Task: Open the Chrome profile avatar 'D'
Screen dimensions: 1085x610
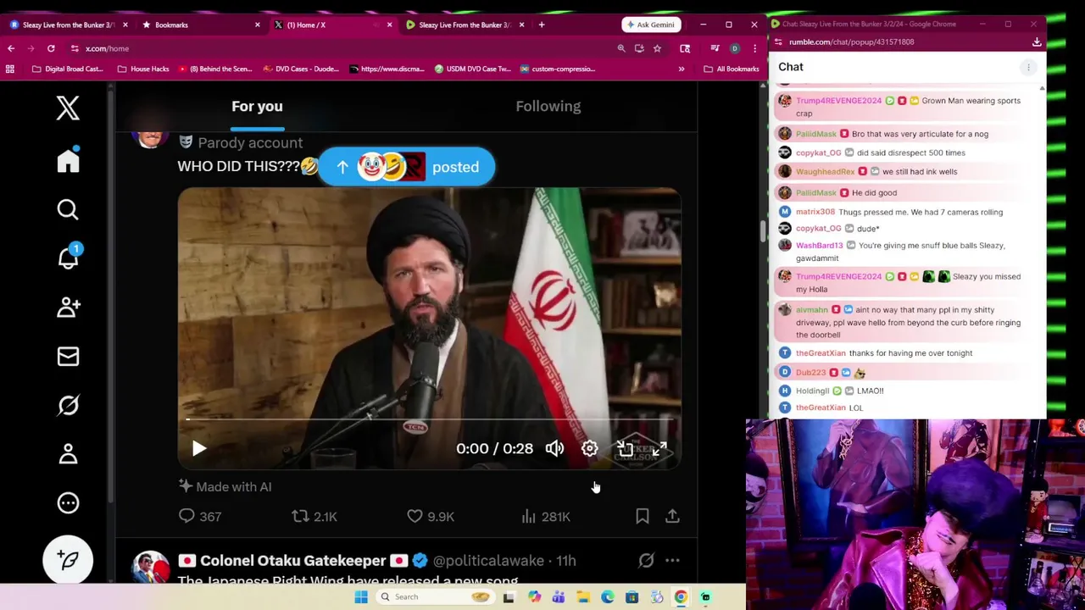Action: click(734, 48)
